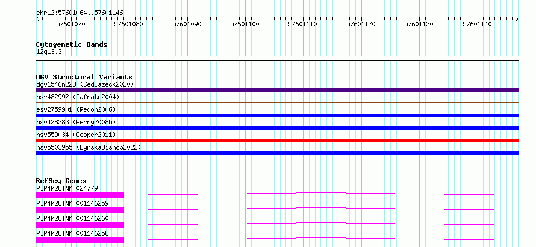Open transcript PIP4K2C|NM_024779 label
The height and width of the screenshot is (247, 536).
tap(67, 188)
